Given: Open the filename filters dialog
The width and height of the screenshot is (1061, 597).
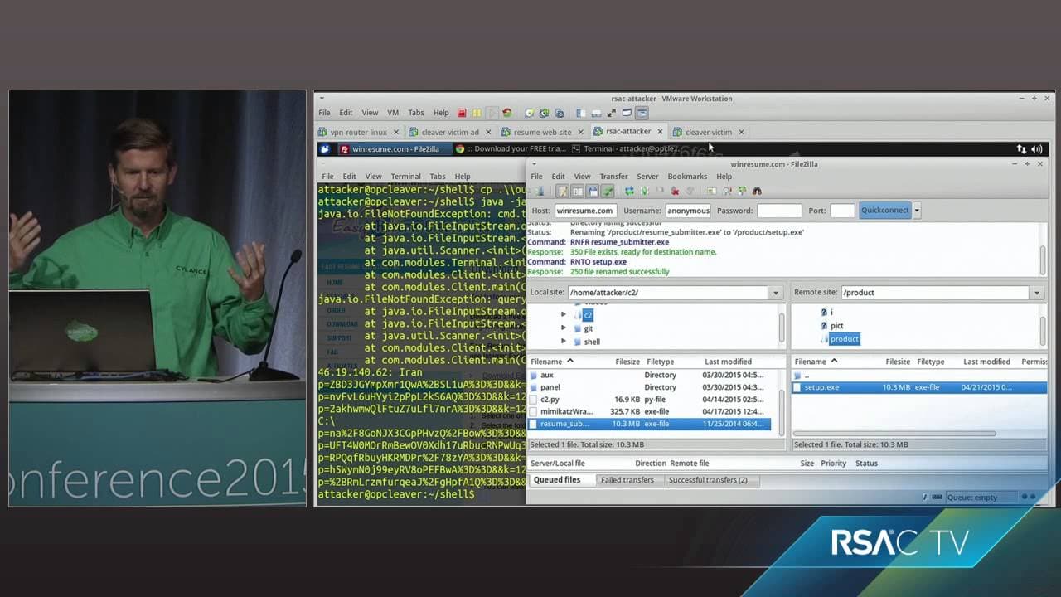Looking at the screenshot, I should (712, 192).
